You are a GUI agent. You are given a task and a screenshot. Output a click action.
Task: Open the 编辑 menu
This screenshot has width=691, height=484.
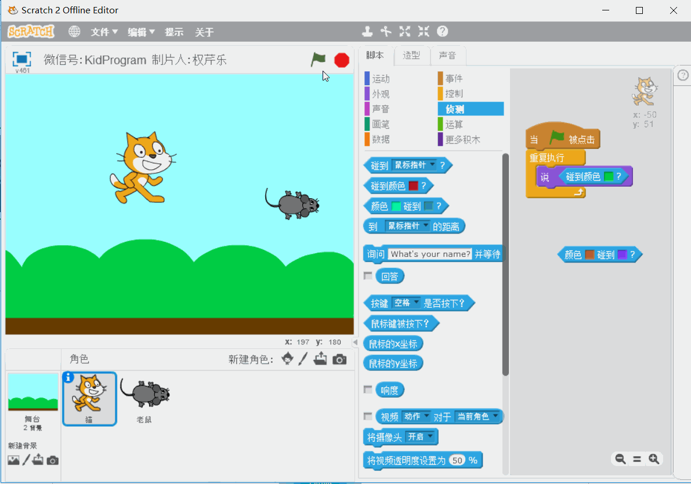141,32
